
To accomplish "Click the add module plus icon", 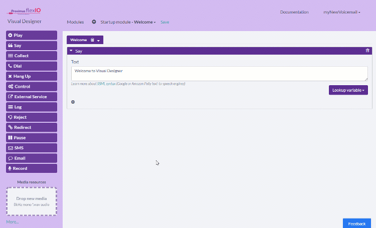I will [x=94, y=22].
